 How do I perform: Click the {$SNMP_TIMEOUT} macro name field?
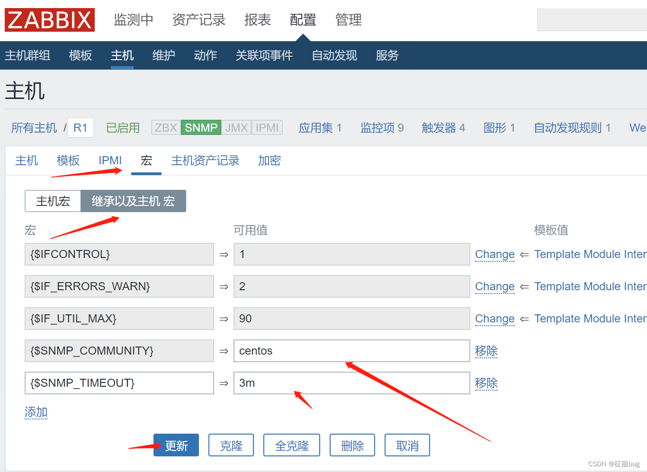tap(119, 383)
